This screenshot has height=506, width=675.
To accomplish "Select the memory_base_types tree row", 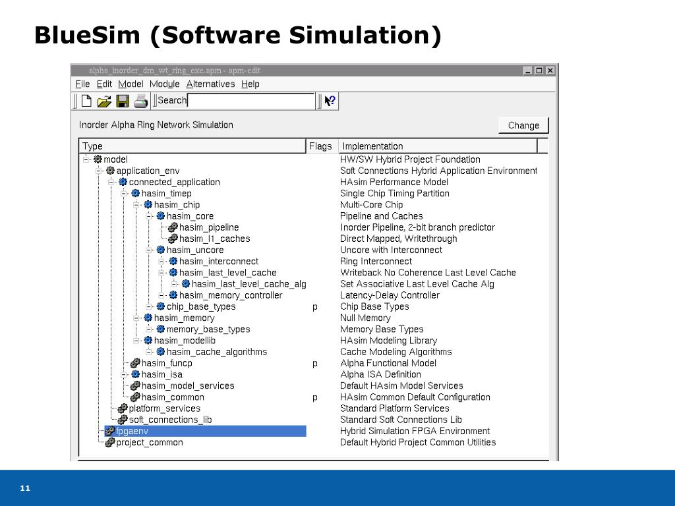I will [x=208, y=329].
